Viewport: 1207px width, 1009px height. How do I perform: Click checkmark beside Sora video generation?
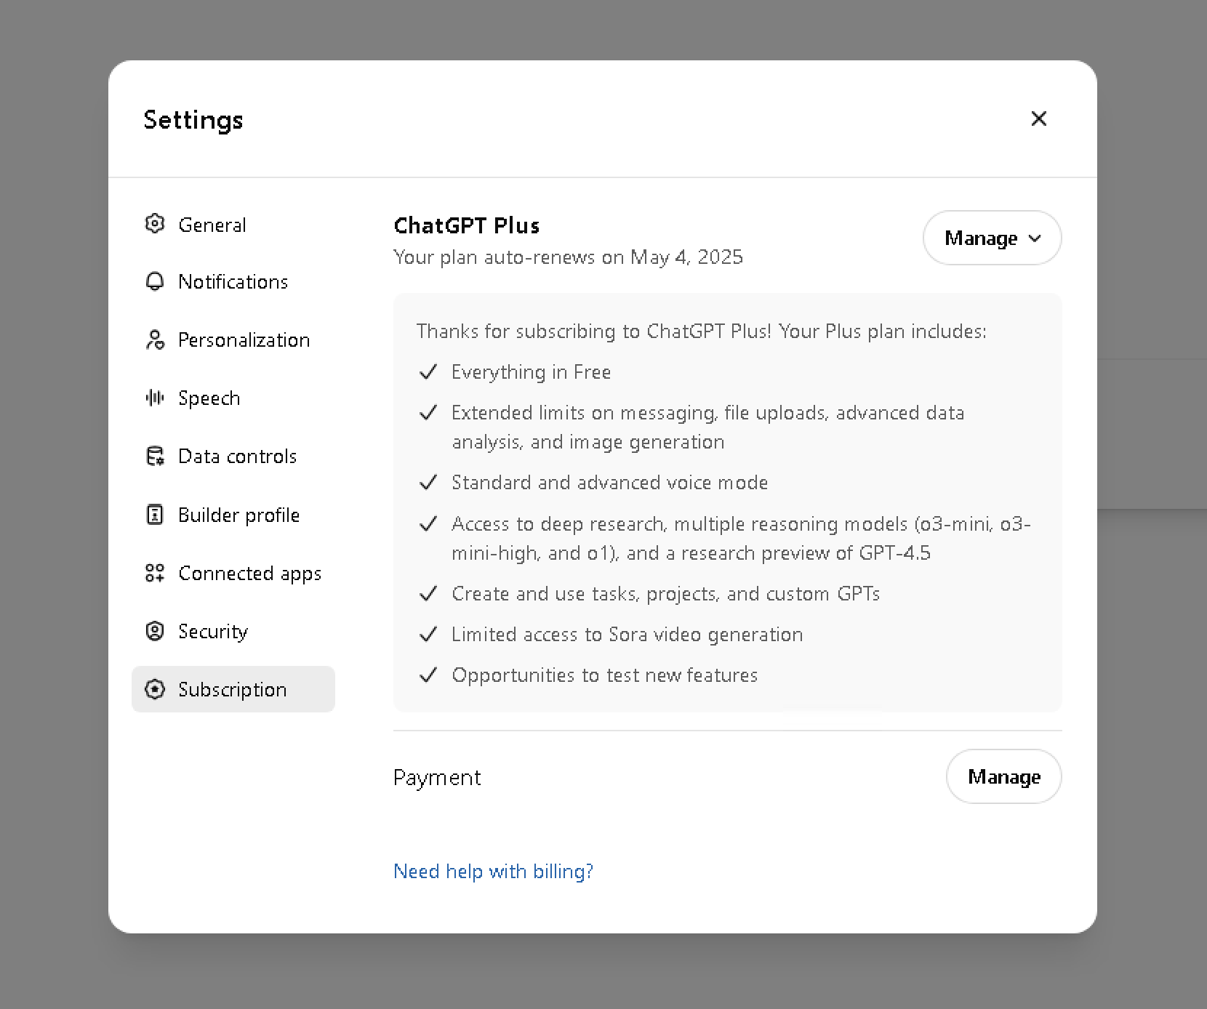[428, 635]
